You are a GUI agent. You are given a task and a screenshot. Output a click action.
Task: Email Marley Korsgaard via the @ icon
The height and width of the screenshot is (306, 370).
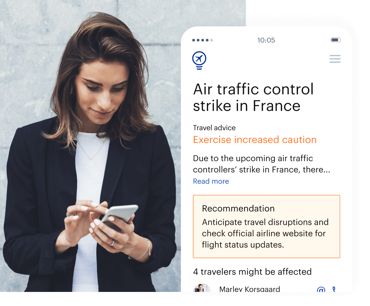click(321, 290)
